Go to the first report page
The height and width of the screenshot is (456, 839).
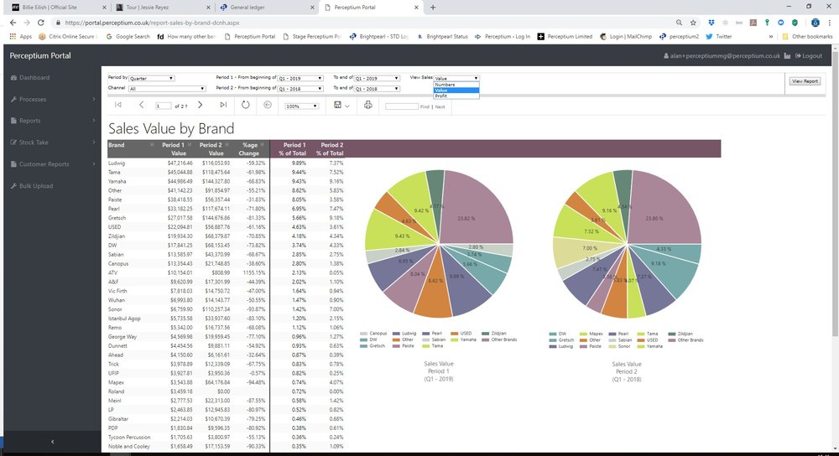[118, 105]
